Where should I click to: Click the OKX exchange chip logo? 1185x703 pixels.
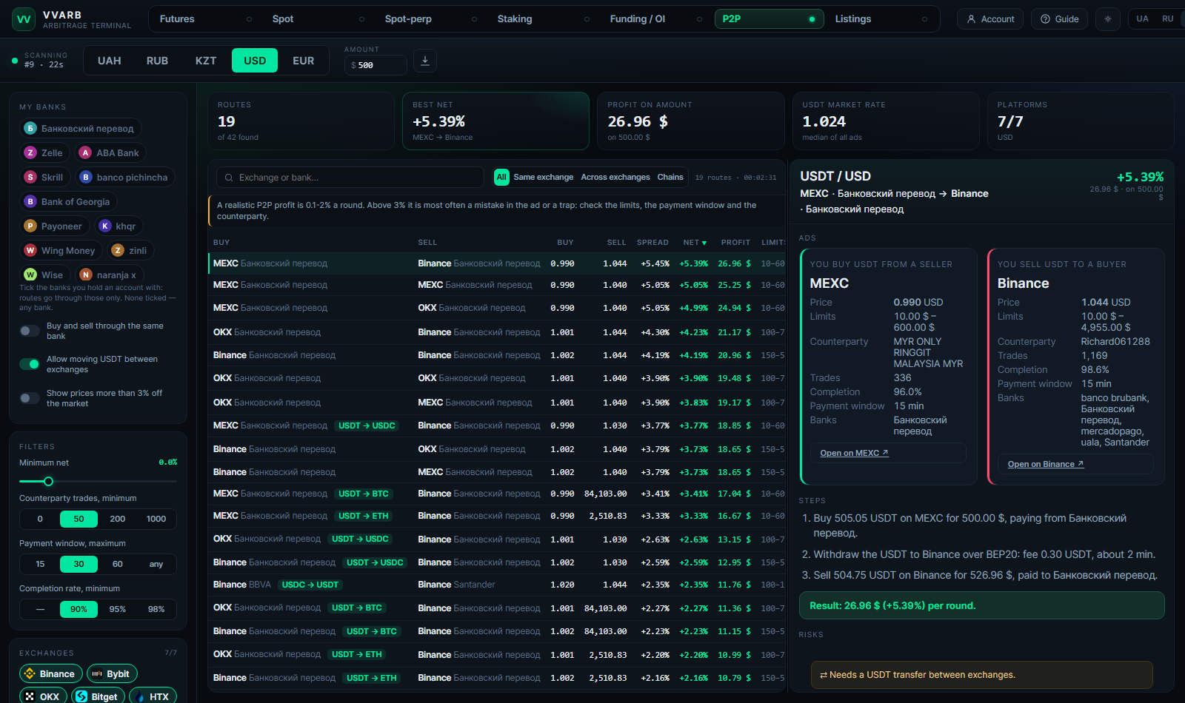click(x=30, y=697)
